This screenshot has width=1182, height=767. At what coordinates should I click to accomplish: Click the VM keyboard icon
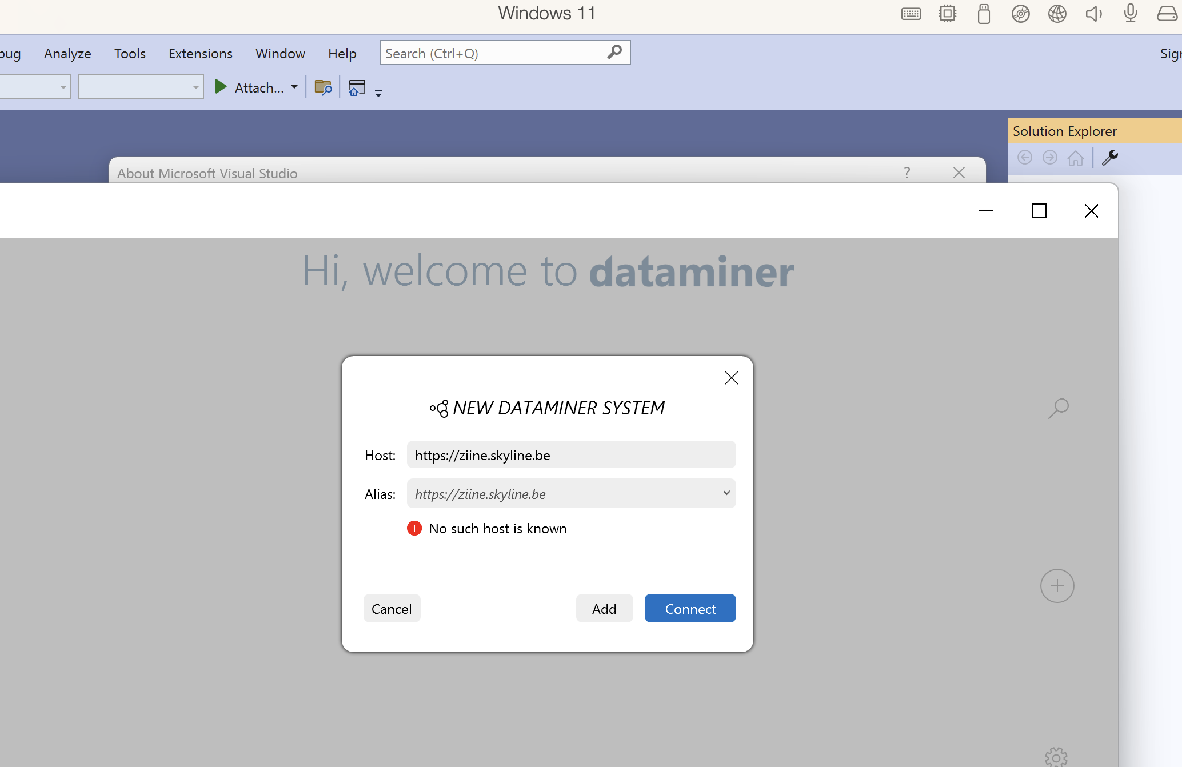pyautogui.click(x=911, y=14)
